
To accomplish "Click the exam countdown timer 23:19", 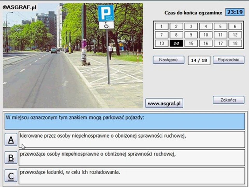I will point(235,12).
